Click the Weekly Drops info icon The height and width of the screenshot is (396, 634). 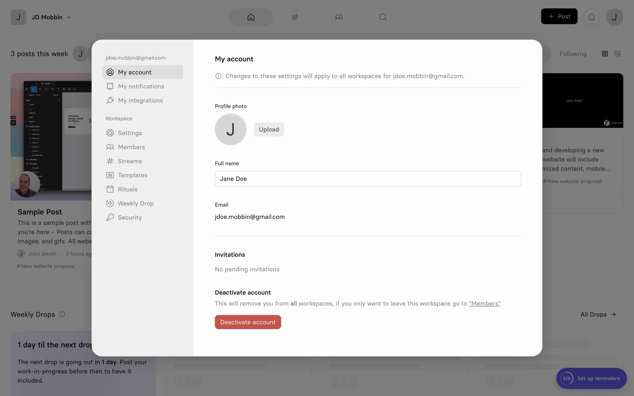[x=62, y=314]
